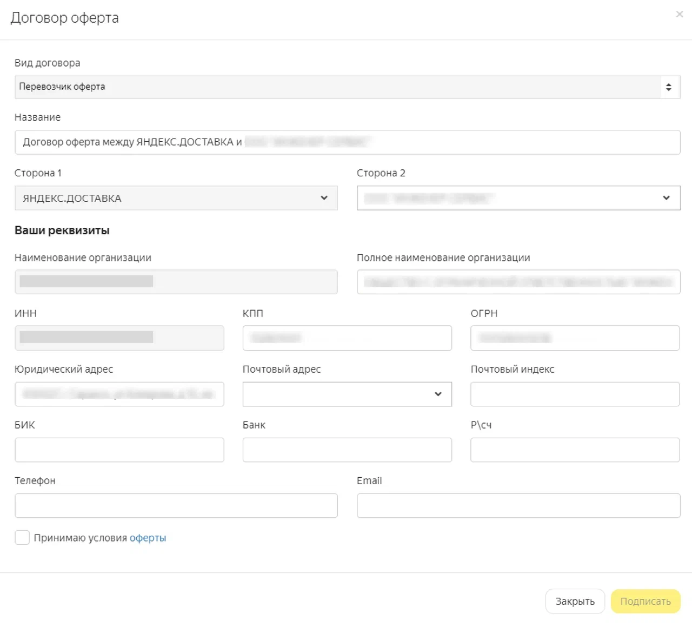Select the БИК input field

pyautogui.click(x=119, y=450)
